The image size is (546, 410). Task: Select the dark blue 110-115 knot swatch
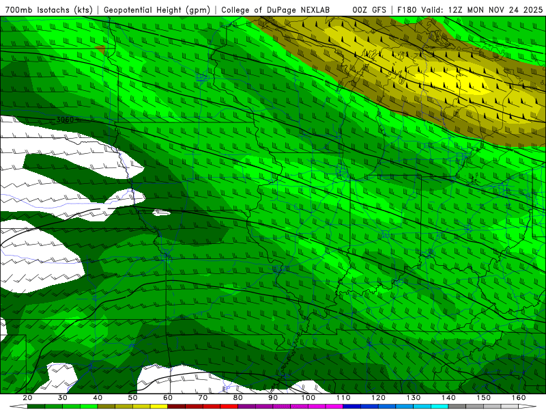click(x=351, y=406)
